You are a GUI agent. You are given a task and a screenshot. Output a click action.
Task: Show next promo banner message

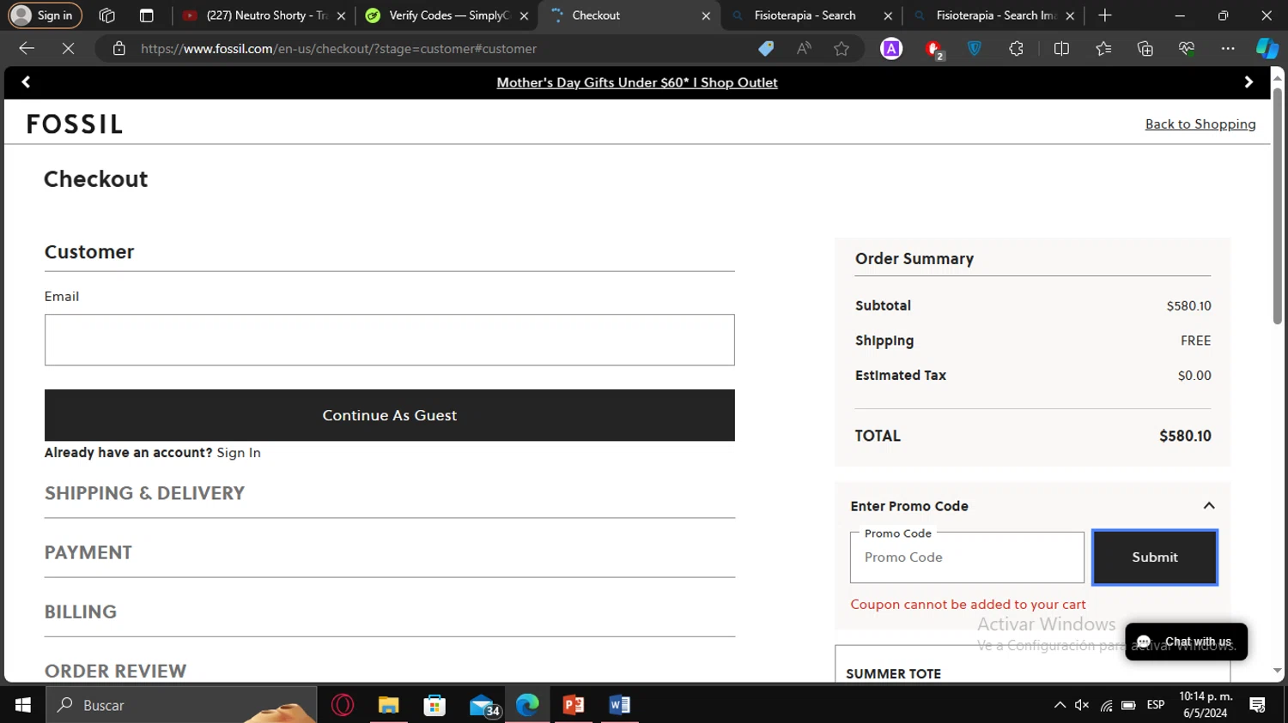coord(1249,82)
